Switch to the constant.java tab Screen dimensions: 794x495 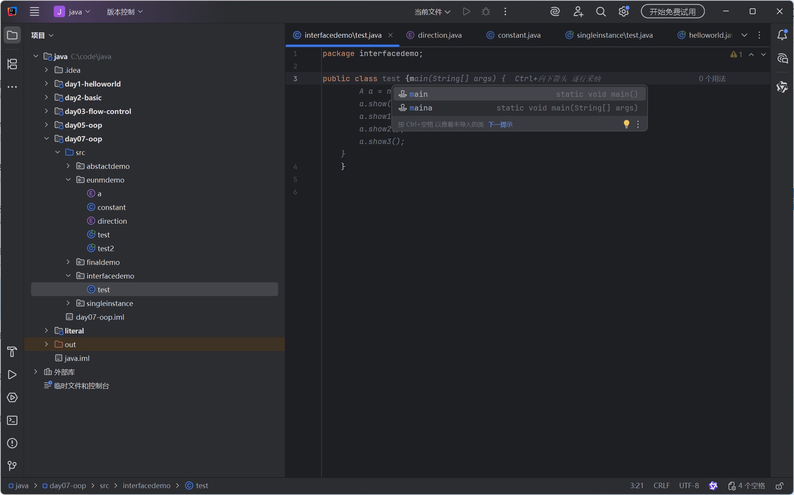519,35
